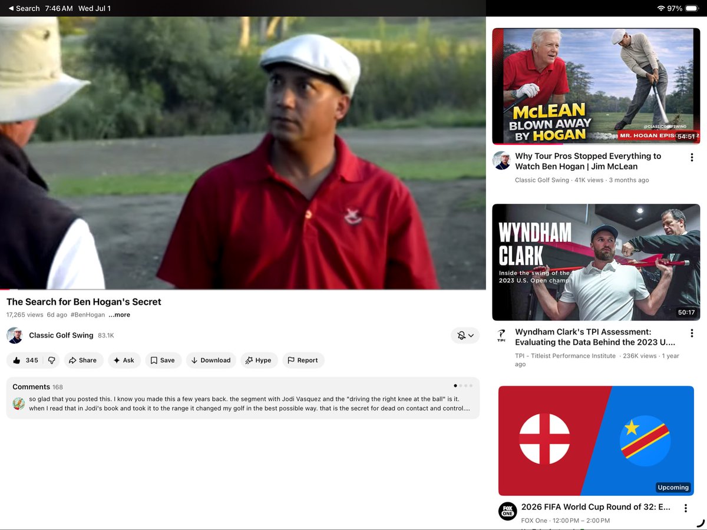The height and width of the screenshot is (530, 707).
Task: Tap the 54:51 duration badge
Action: click(x=686, y=137)
